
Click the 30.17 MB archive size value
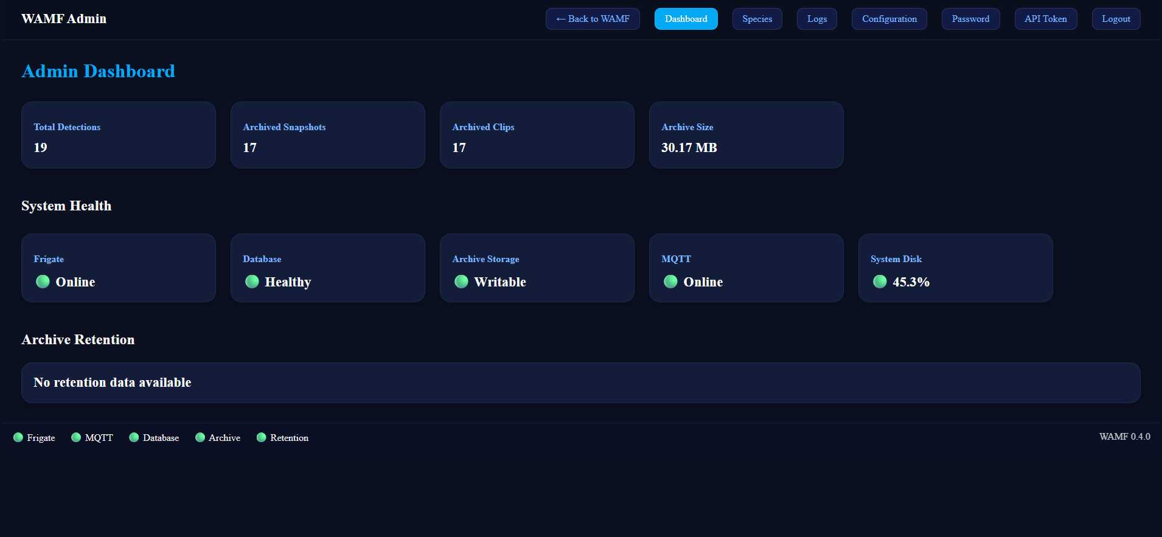[689, 148]
